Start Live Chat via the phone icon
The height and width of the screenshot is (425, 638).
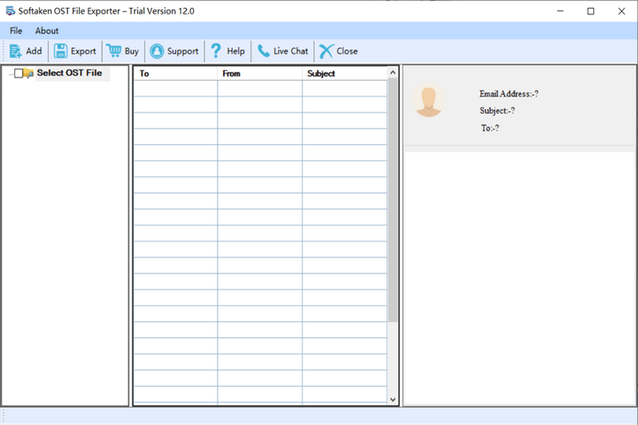pyautogui.click(x=263, y=51)
